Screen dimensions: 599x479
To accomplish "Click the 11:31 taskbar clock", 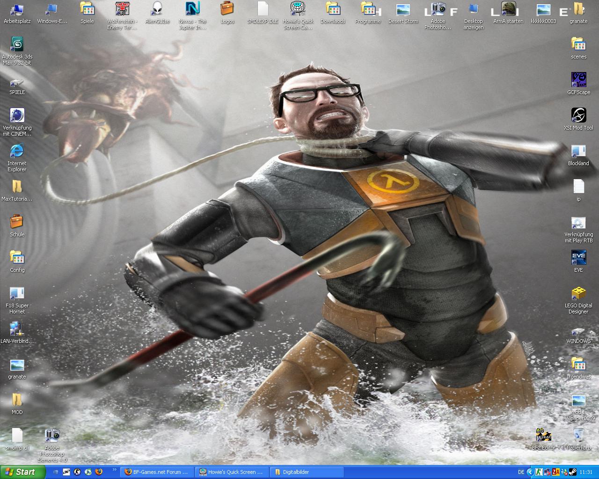I will click(x=586, y=472).
